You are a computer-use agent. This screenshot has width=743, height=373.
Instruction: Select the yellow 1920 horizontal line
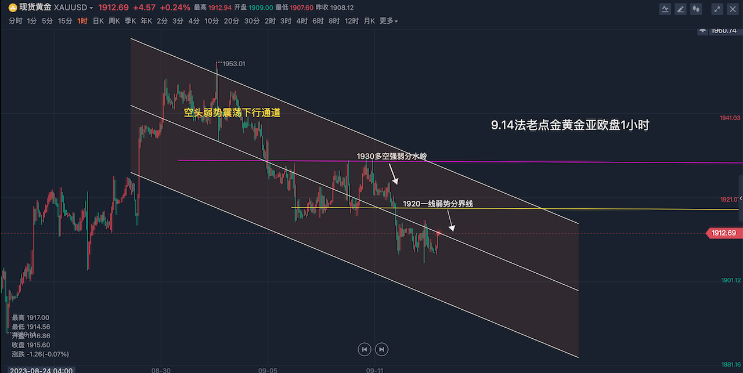pyautogui.click(x=580, y=209)
